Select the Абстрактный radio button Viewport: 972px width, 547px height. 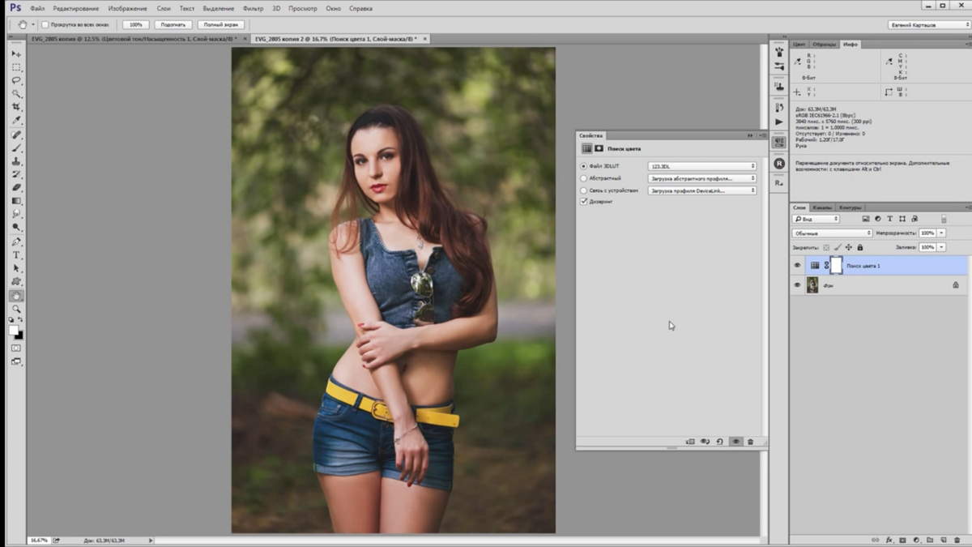(583, 178)
